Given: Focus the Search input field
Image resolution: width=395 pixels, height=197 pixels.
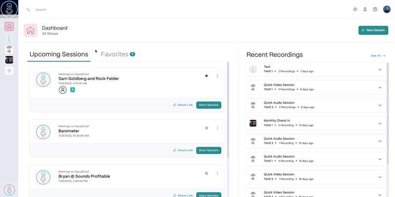Looking at the screenshot, I should coord(99,9).
